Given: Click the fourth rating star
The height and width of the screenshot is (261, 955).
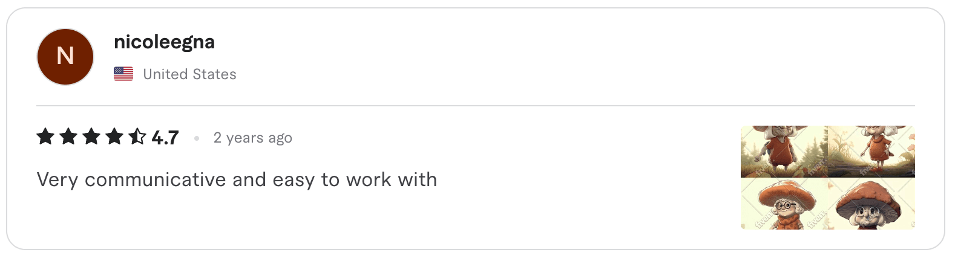Looking at the screenshot, I should [x=114, y=137].
